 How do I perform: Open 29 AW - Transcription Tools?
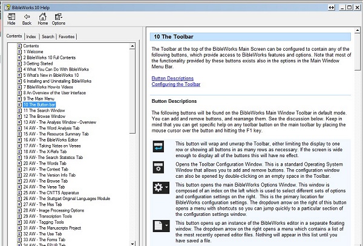(x=47, y=216)
